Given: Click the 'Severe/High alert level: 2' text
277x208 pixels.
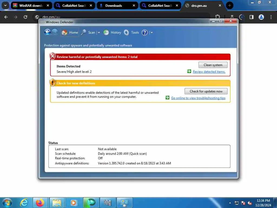Looking at the screenshot, I should [74, 71].
